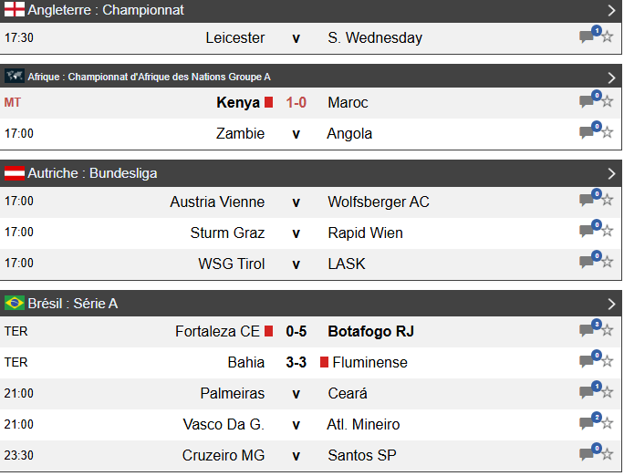Open the Botafogo RJ team link

point(370,331)
